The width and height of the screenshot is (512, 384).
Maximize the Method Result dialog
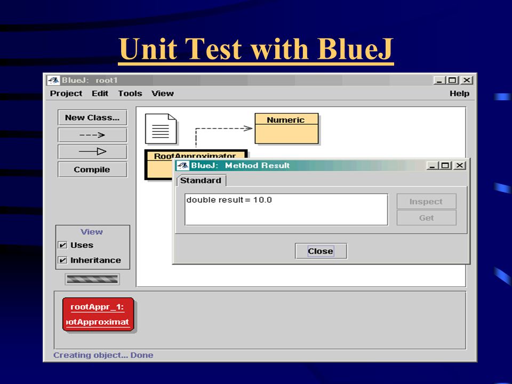[445, 165]
